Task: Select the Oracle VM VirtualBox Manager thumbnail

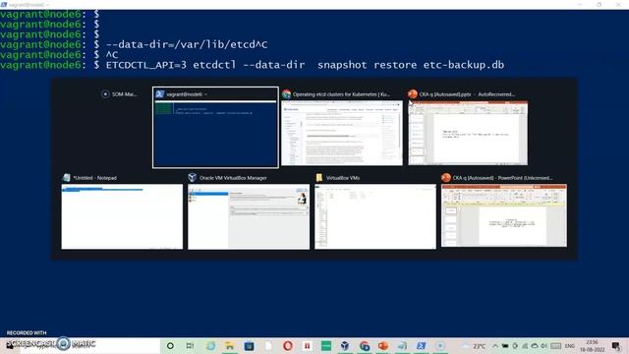Action: pos(249,216)
